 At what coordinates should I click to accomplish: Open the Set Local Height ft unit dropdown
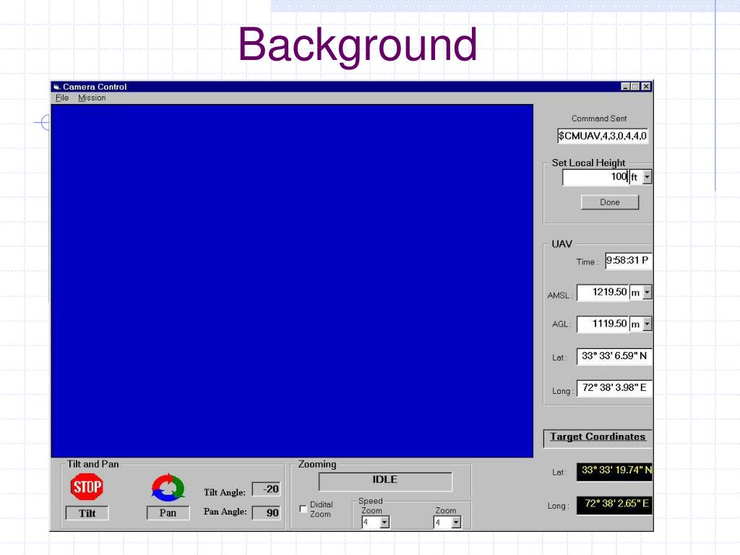(647, 177)
